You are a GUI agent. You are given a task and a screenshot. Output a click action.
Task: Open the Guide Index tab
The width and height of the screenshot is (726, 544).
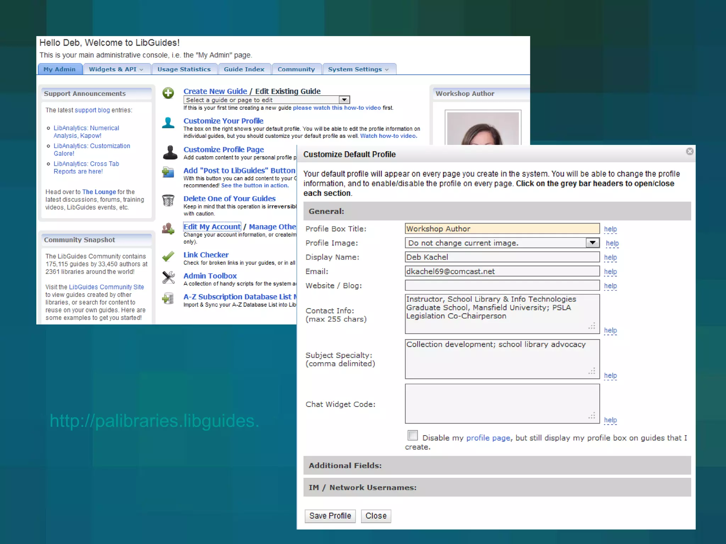244,69
